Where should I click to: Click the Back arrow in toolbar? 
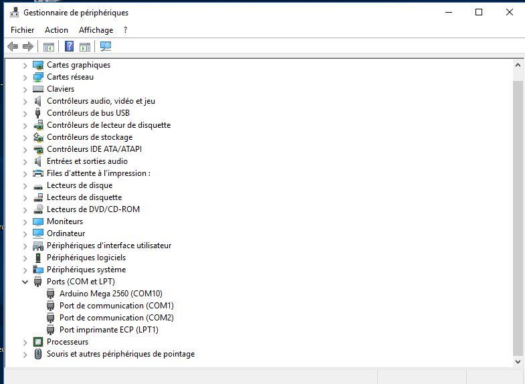point(13,46)
